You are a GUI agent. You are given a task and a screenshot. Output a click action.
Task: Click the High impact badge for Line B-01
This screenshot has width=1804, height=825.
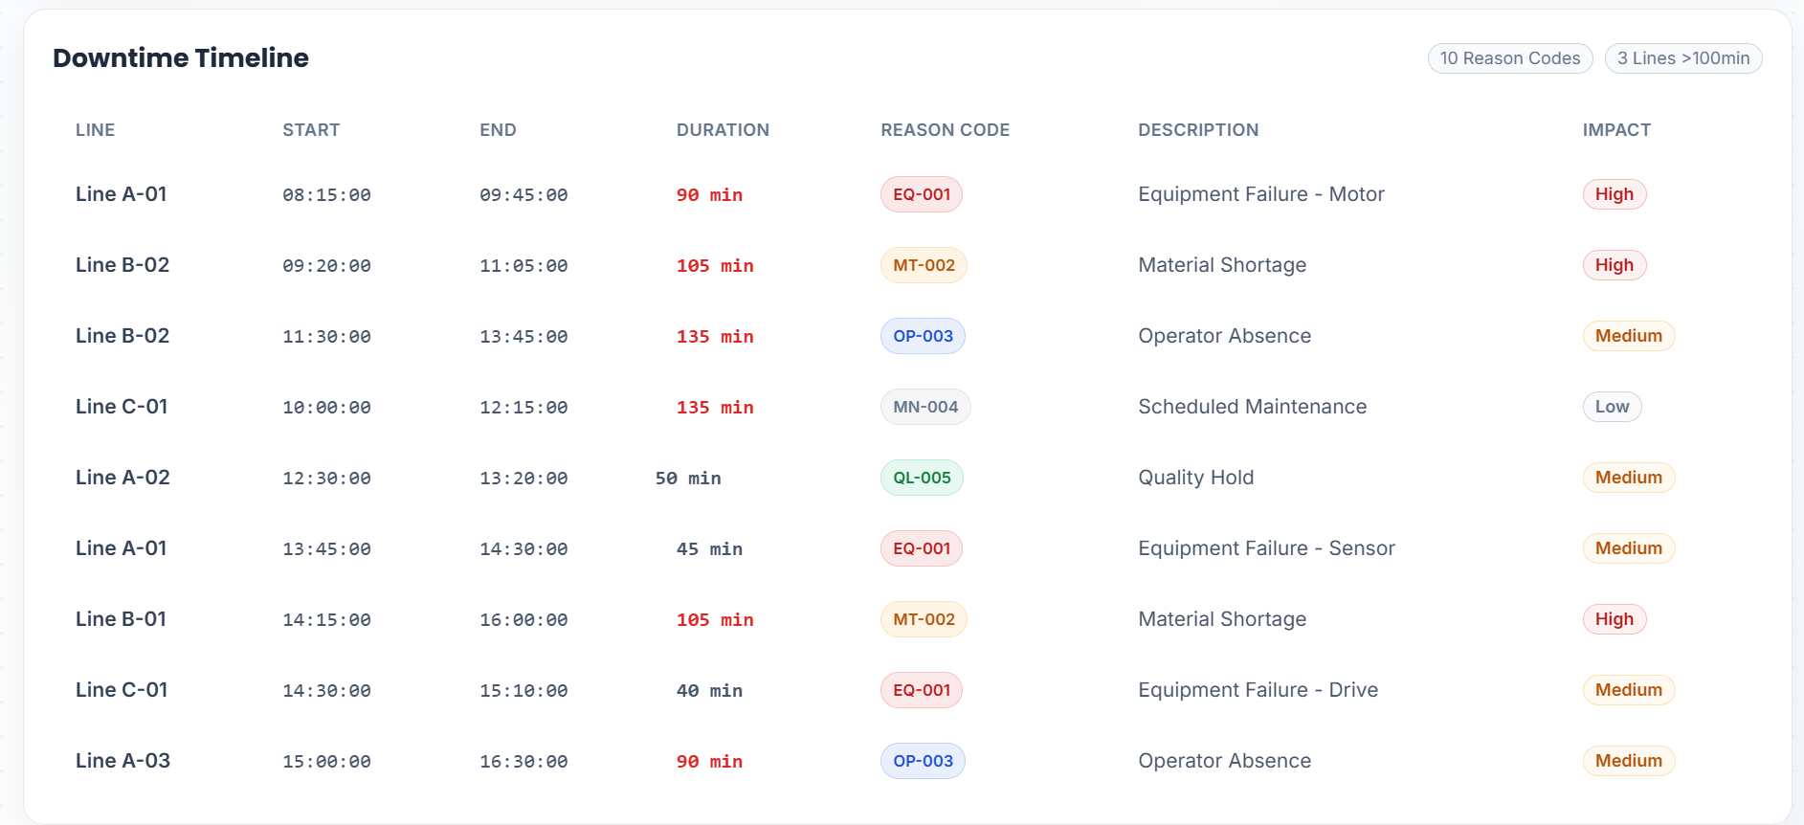coord(1614,619)
